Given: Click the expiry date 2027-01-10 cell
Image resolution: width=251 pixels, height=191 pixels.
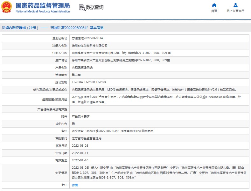Looking at the screenshot, I should (x=80, y=160).
